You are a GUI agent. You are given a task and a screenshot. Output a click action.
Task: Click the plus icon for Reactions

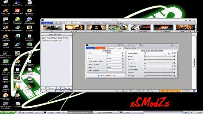pyautogui.click(x=175, y=66)
